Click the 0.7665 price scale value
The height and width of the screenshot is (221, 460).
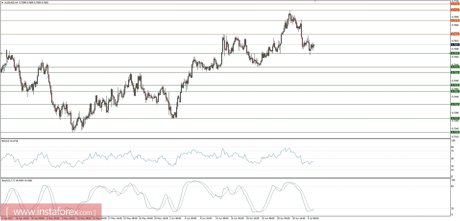pos(455,25)
